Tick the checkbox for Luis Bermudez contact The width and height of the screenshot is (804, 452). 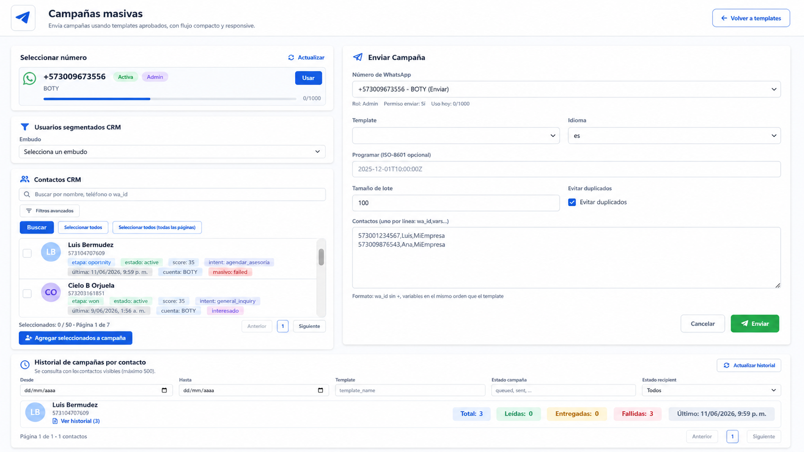point(27,253)
